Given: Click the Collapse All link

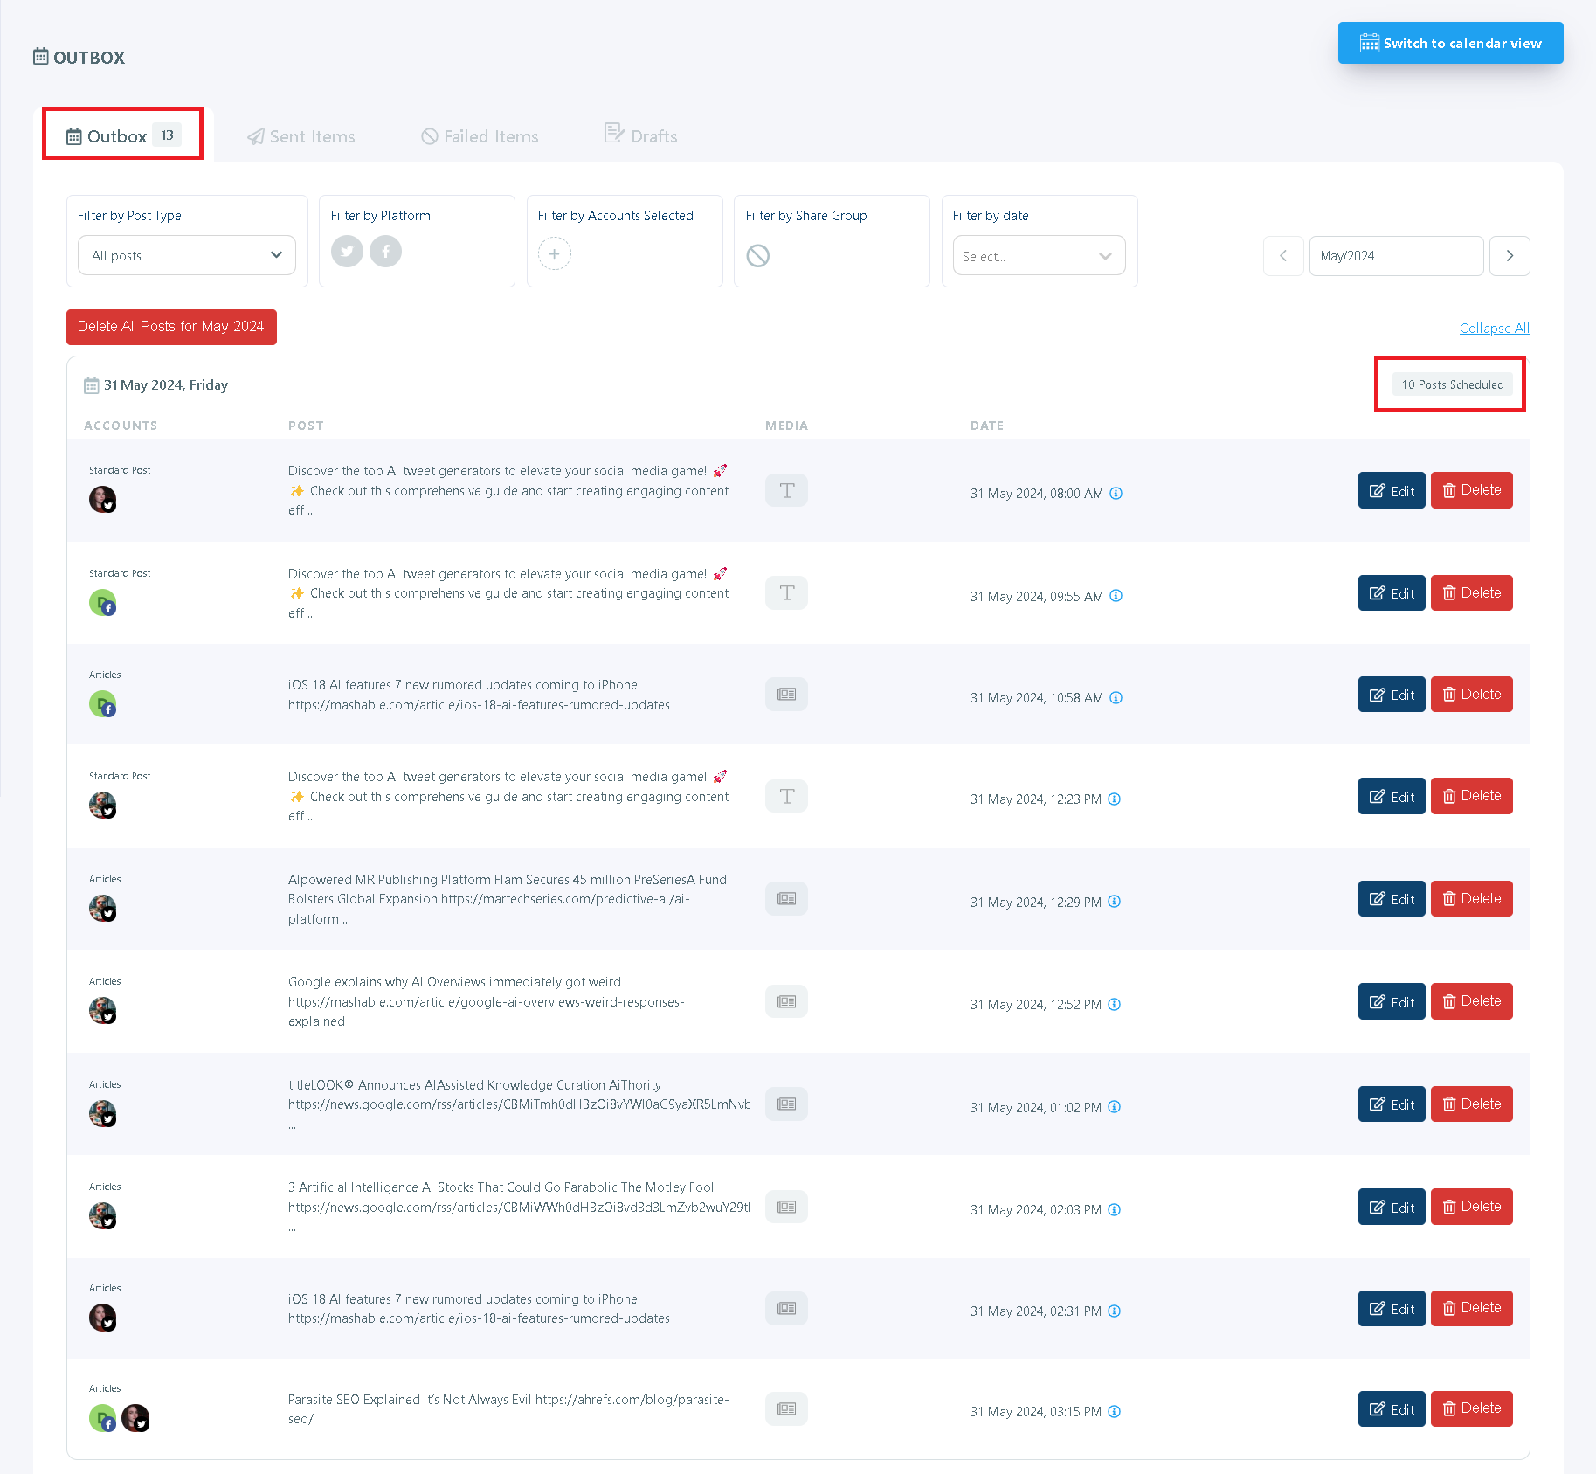Looking at the screenshot, I should [x=1494, y=328].
